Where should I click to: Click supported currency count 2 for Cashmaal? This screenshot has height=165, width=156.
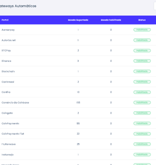(x=78, y=82)
